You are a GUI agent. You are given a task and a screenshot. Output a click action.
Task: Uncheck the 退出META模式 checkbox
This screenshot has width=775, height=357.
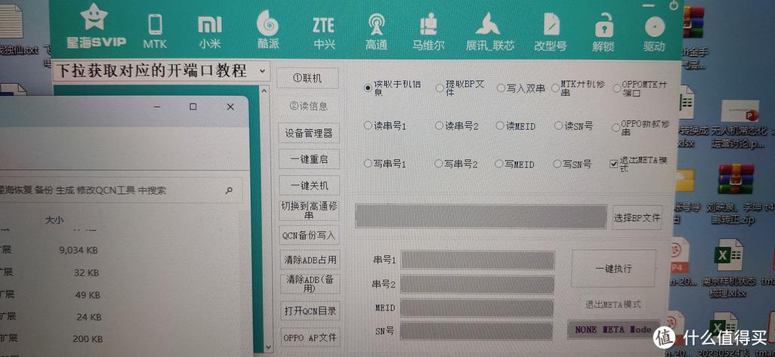(x=614, y=164)
